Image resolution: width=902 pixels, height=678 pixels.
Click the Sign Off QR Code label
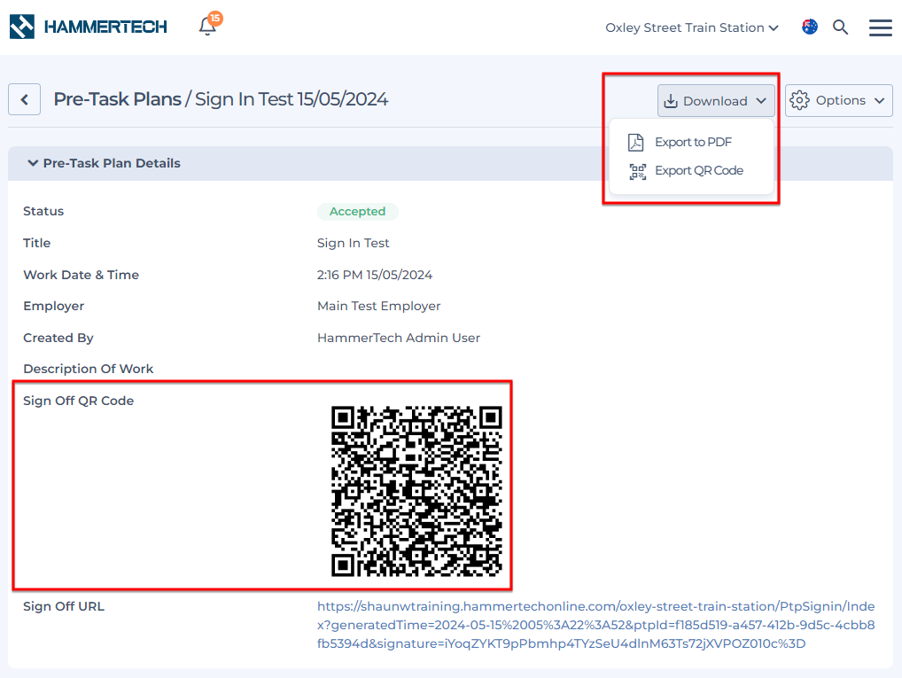click(78, 401)
